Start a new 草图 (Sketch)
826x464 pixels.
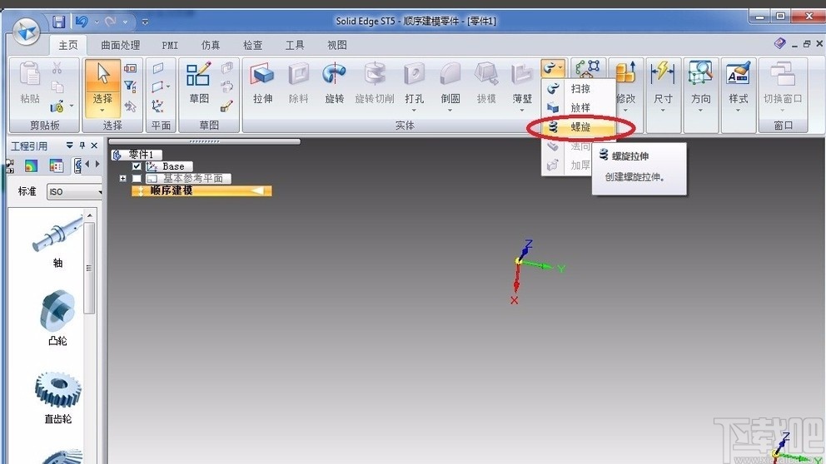coord(199,83)
